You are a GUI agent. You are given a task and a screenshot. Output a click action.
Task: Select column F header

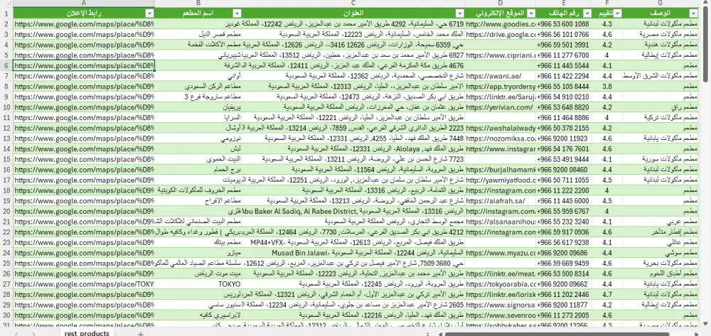click(x=606, y=4)
